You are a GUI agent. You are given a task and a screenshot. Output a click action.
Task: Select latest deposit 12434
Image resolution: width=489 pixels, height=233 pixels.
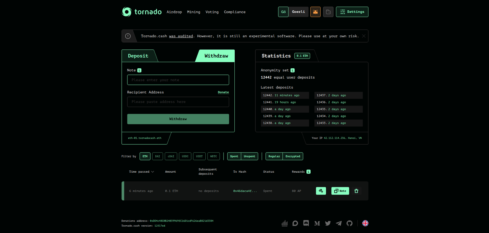tap(338, 116)
